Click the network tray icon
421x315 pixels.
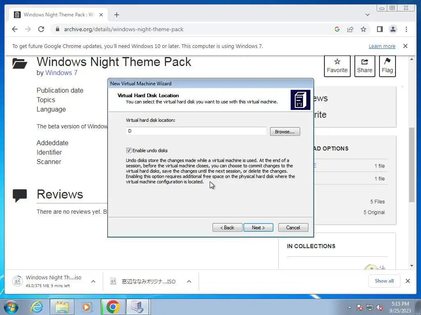pos(370,307)
